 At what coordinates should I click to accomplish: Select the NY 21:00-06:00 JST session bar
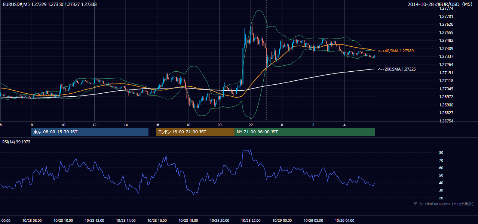(x=305, y=132)
